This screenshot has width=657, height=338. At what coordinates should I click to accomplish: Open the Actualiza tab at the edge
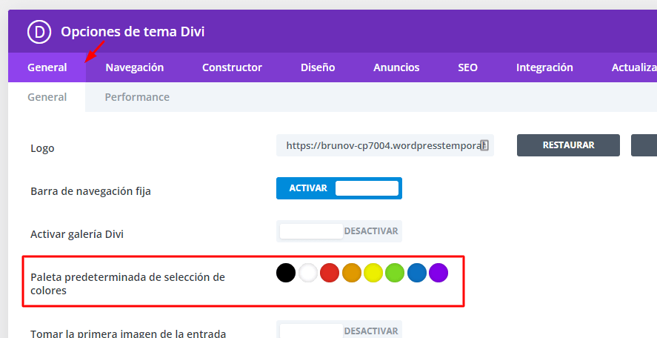tap(634, 67)
